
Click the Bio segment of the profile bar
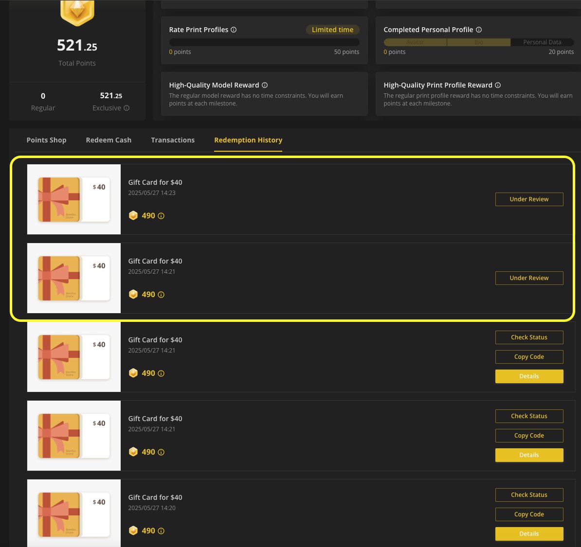[479, 42]
